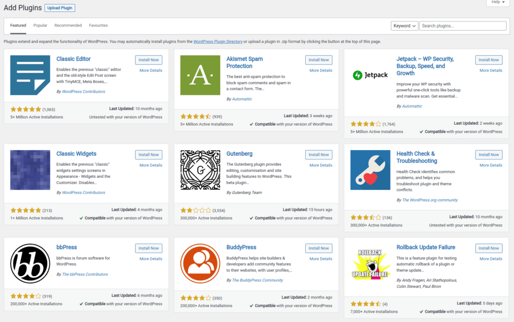Click the BuddyPress star rating
The height and width of the screenshot is (322, 514).
tap(196, 298)
